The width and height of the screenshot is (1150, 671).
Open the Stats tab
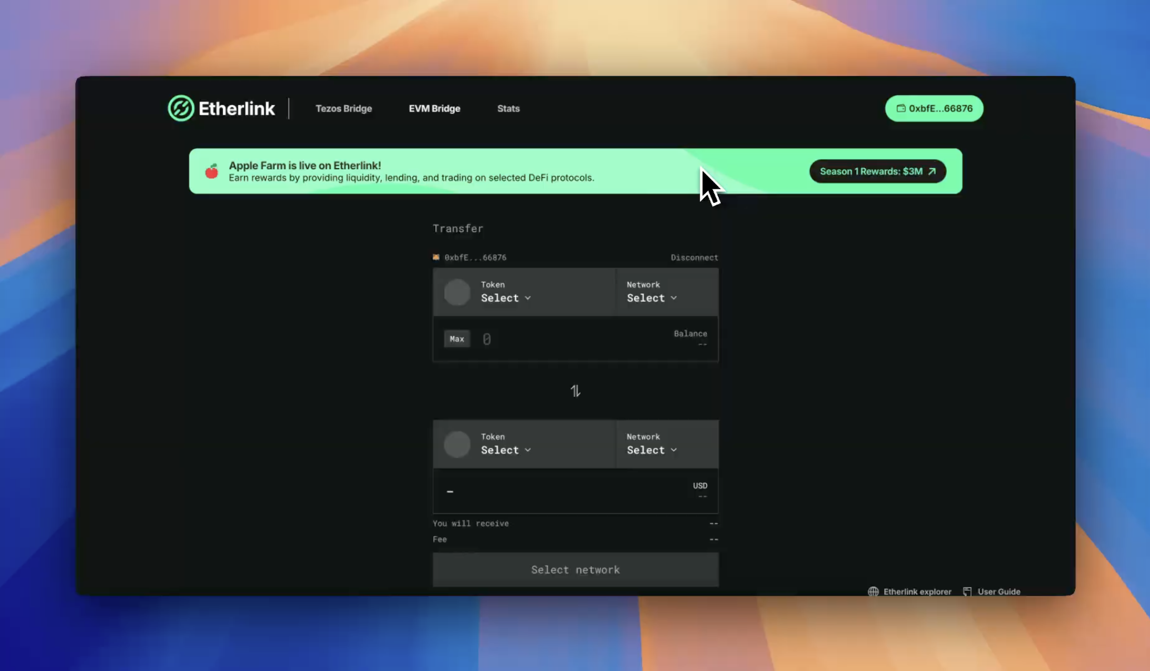click(508, 108)
